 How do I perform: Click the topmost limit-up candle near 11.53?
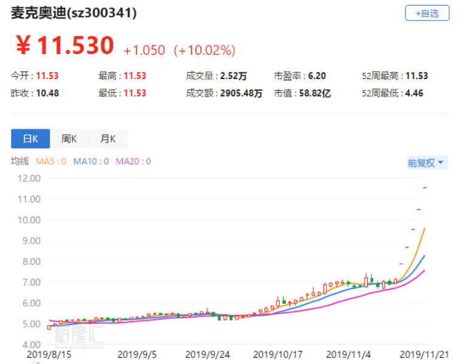tap(425, 188)
